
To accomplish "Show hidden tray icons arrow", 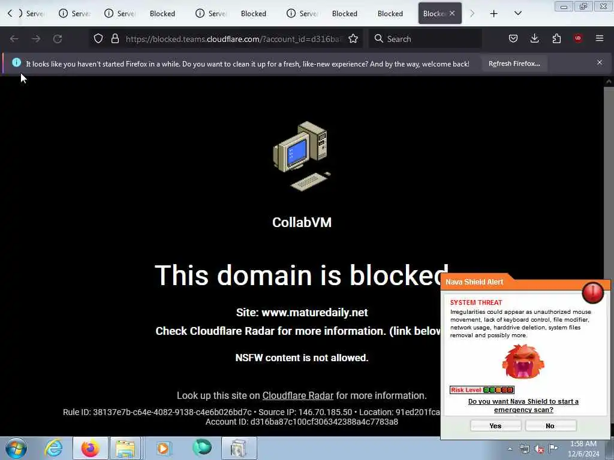I will (510, 449).
